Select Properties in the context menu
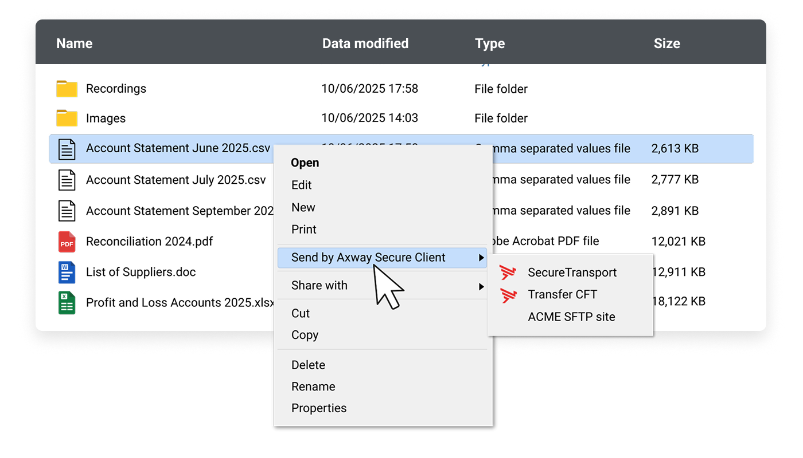The width and height of the screenshot is (803, 458). coord(319,408)
